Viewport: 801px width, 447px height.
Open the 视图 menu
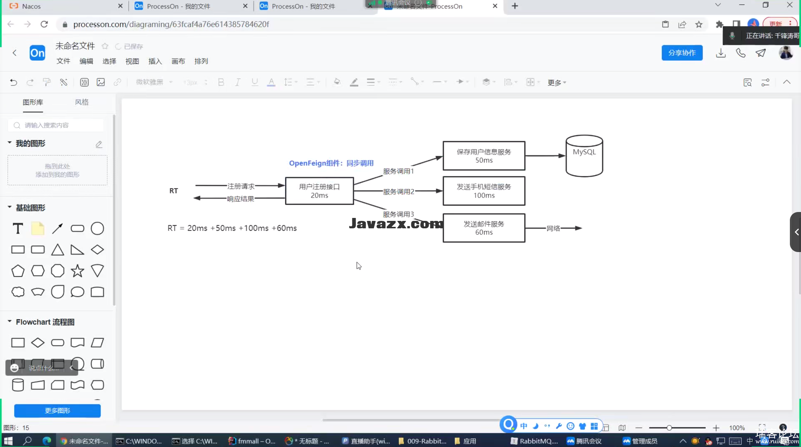[132, 61]
